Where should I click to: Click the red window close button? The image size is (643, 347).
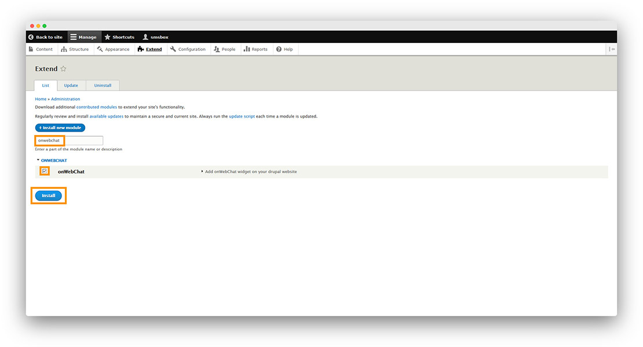(x=32, y=26)
